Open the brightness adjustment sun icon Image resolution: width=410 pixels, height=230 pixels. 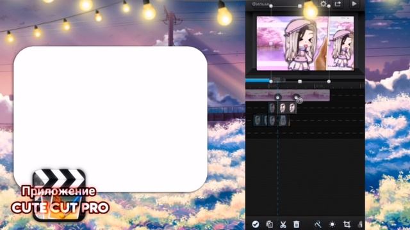pos(332,224)
